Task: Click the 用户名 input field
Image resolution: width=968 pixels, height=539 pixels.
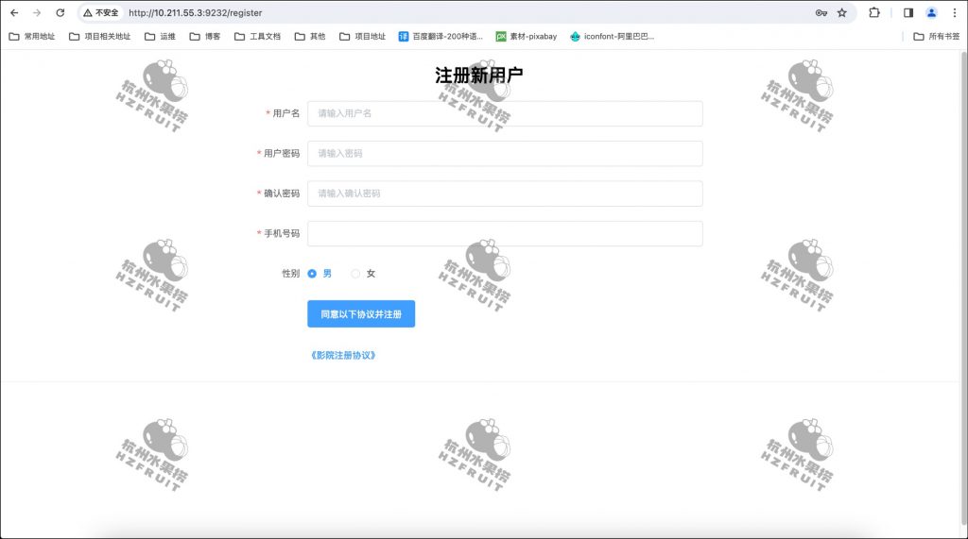Action: tap(505, 113)
